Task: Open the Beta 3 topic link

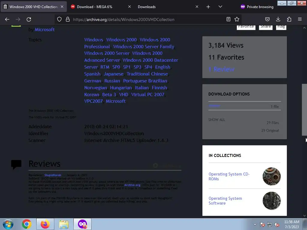Action: [x=109, y=94]
